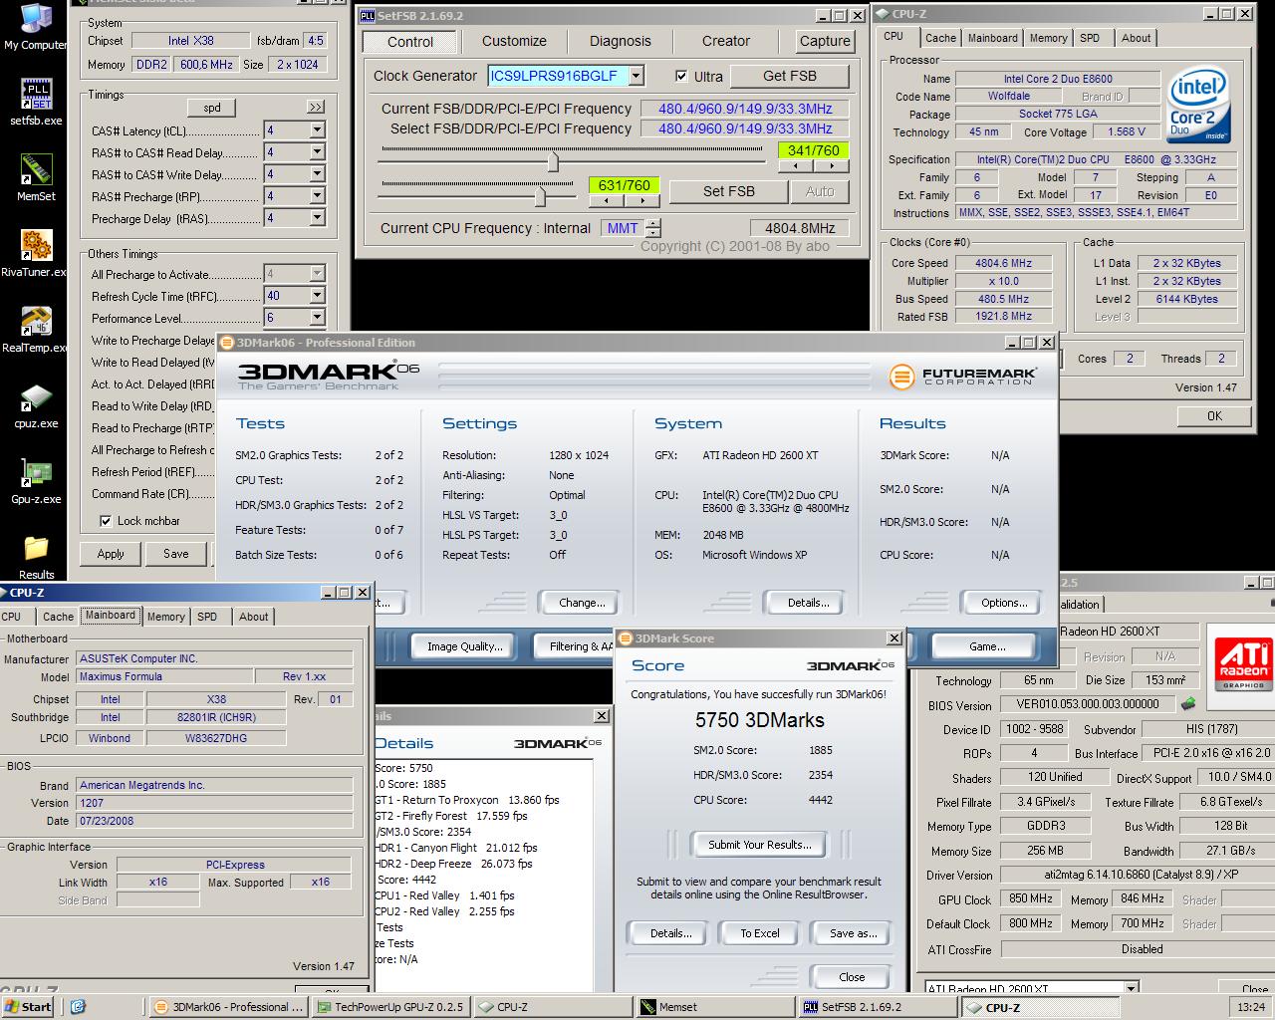The width and height of the screenshot is (1275, 1020).
Task: Open RivaTuner desktop shortcut
Action: (35, 253)
